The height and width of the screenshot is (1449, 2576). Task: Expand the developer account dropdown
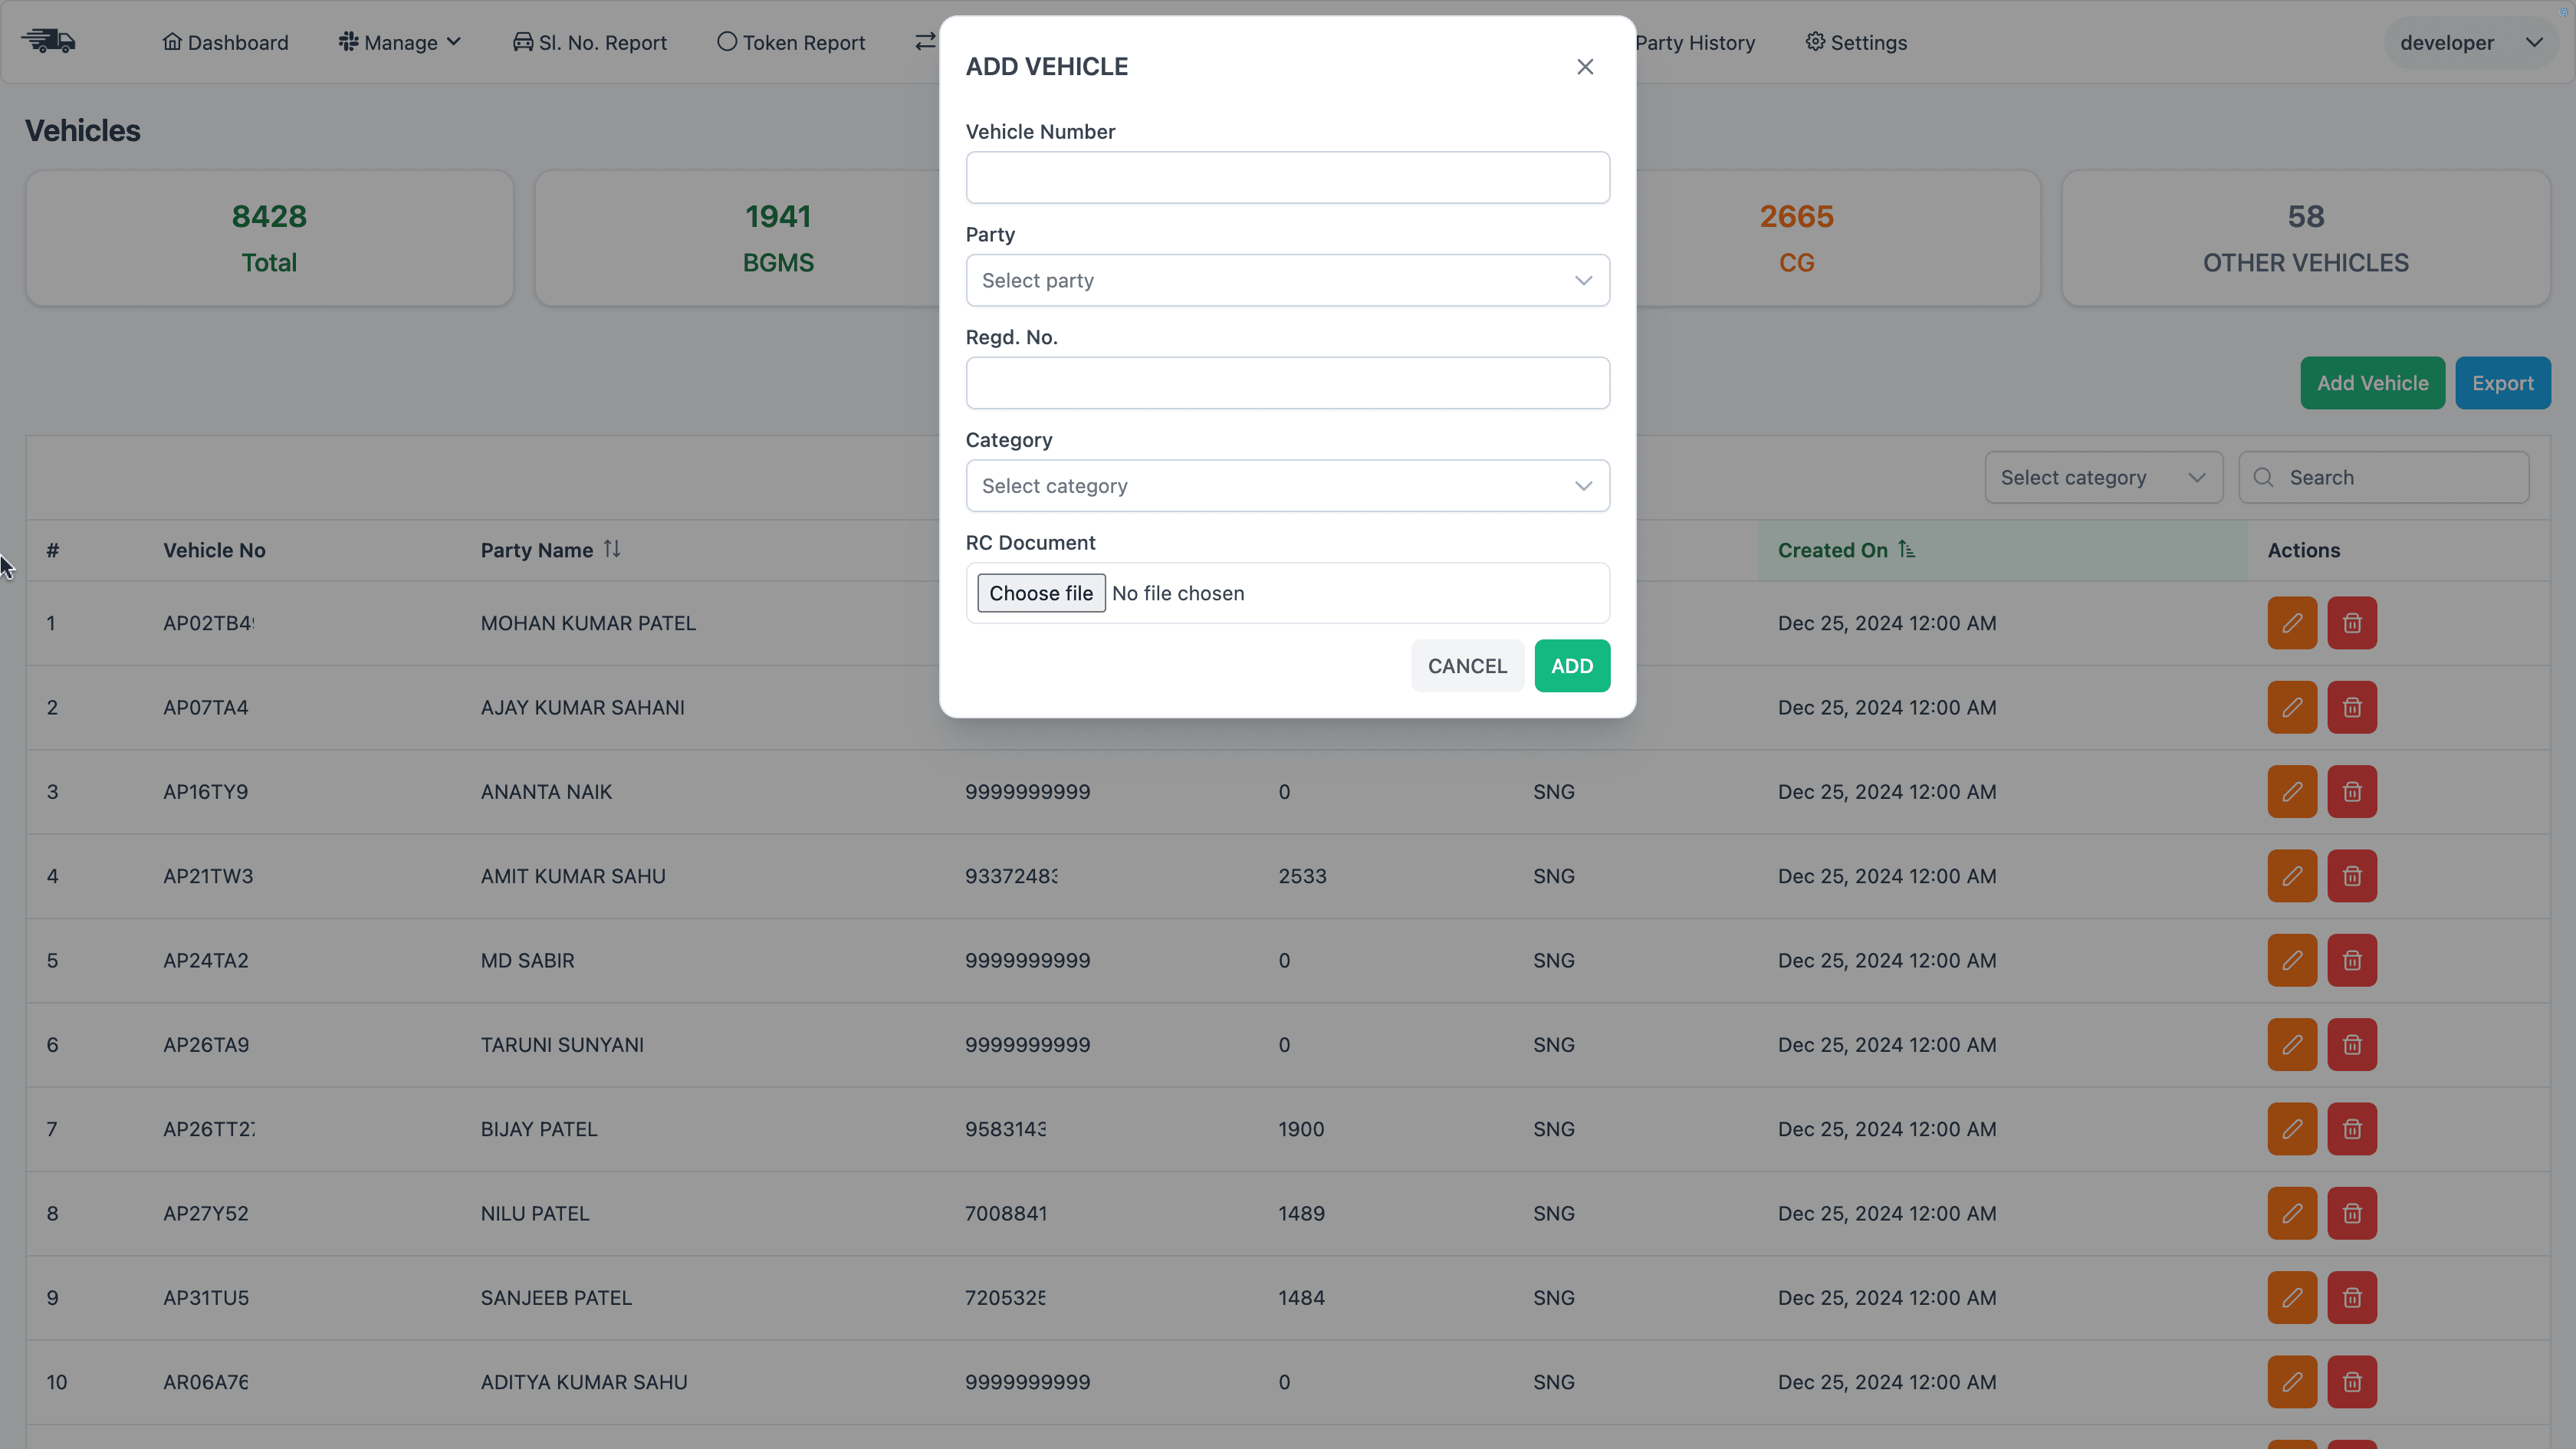(2470, 41)
